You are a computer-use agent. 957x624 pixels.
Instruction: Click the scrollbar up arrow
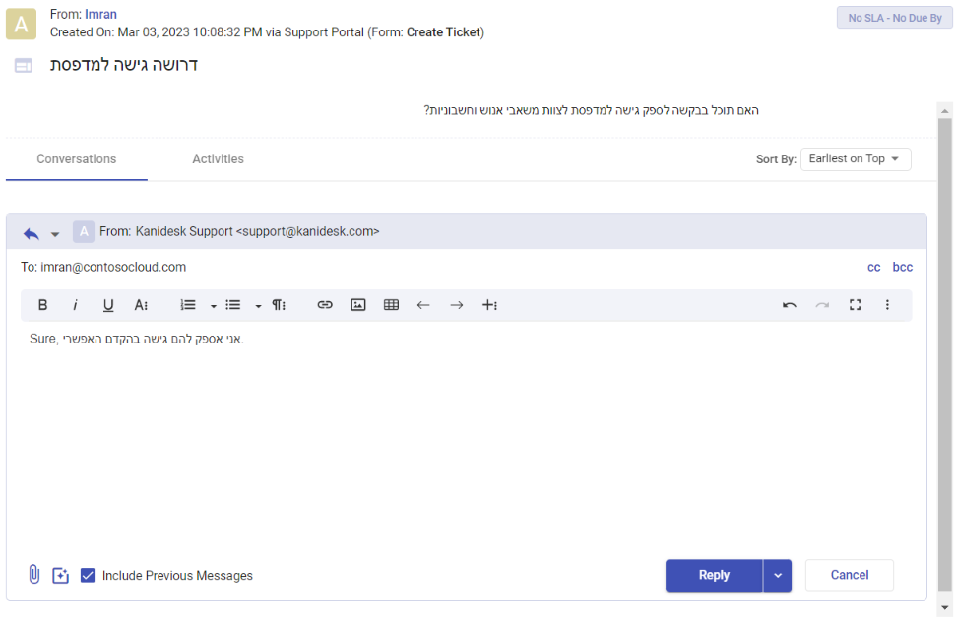(945, 110)
